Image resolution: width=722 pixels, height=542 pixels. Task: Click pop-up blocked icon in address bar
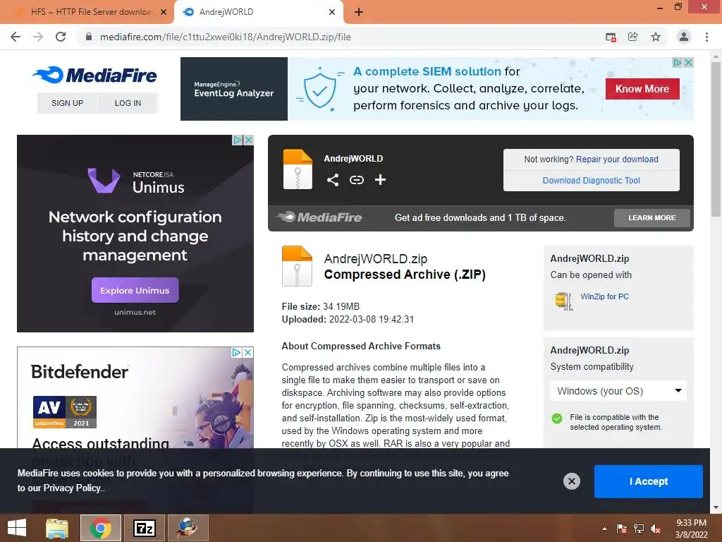click(611, 37)
